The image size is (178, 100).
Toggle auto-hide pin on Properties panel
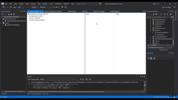click(x=171, y=53)
